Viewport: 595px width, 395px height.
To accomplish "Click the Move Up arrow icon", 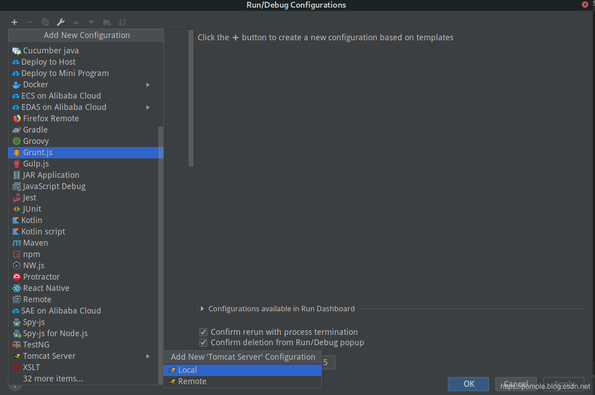I will click(x=76, y=22).
